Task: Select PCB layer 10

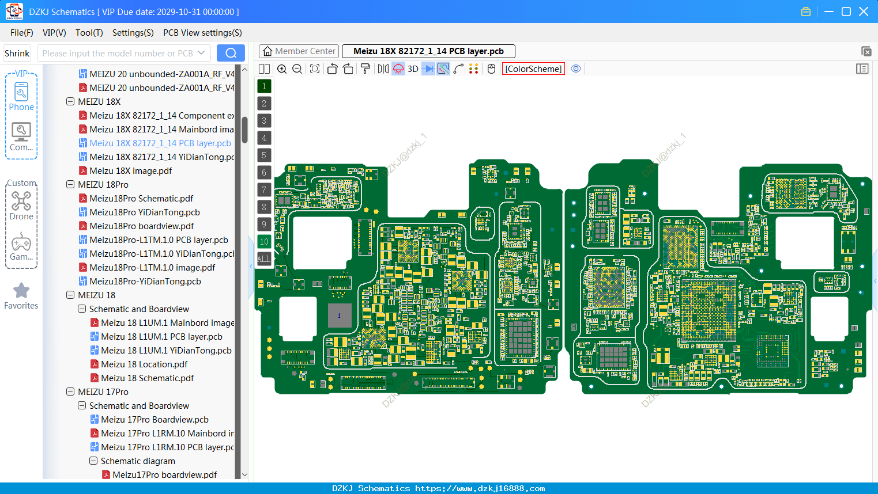Action: (x=264, y=242)
